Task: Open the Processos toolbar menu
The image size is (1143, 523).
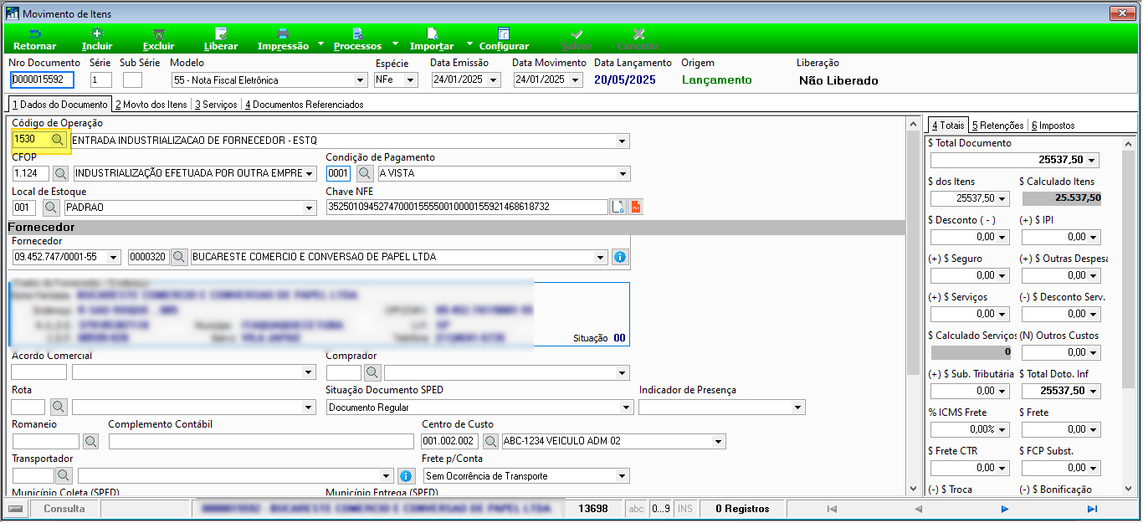Action: pos(358,39)
